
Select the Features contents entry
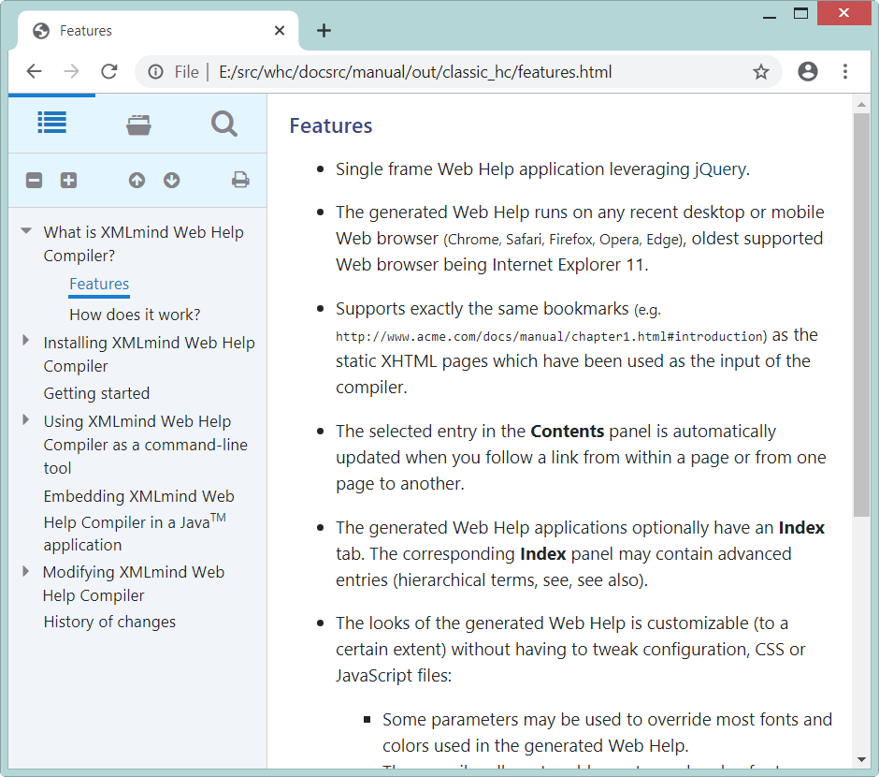[99, 284]
